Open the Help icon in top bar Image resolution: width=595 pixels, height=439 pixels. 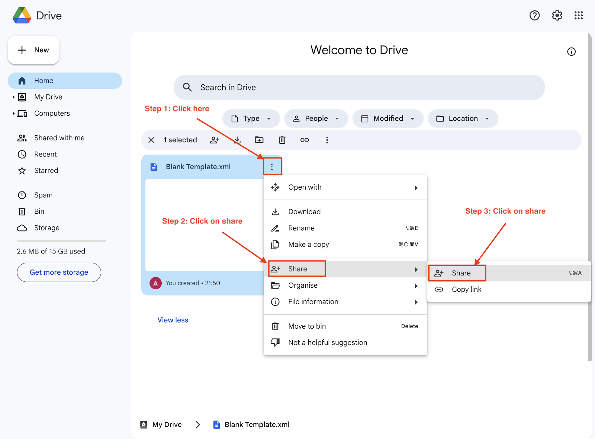click(534, 15)
